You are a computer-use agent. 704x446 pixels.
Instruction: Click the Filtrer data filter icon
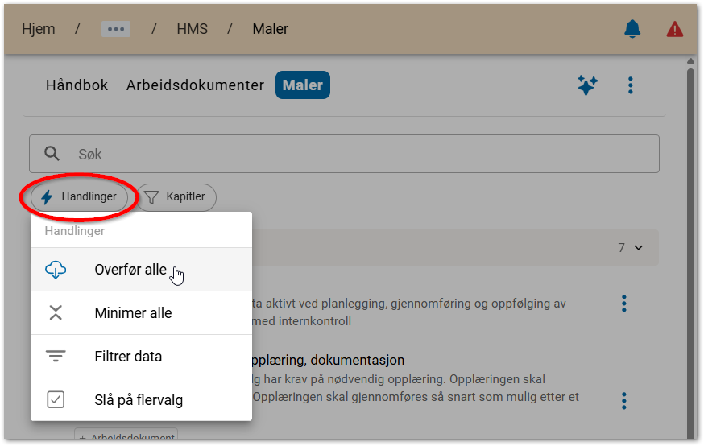pyautogui.click(x=56, y=357)
